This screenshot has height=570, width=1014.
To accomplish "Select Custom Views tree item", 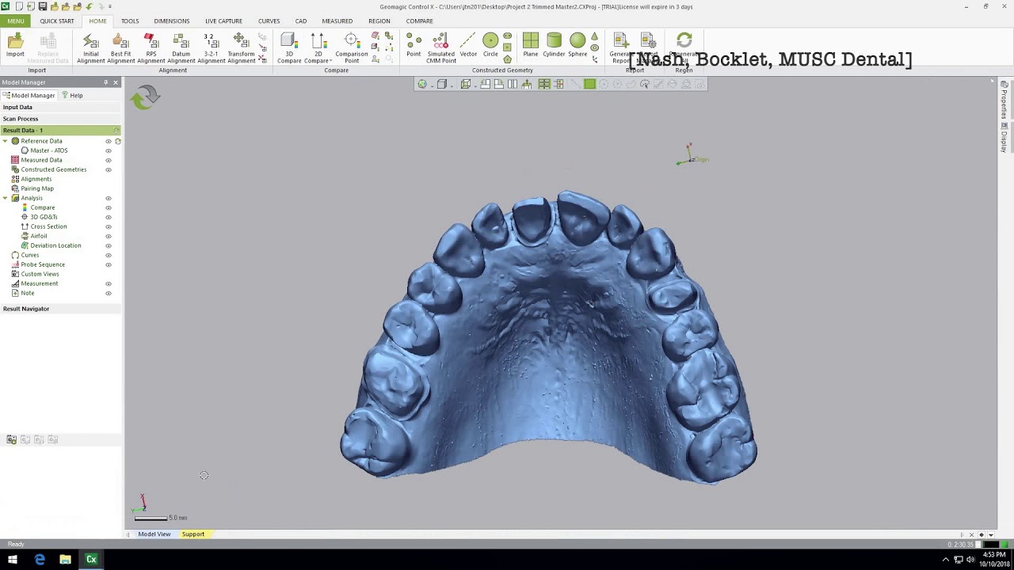I will click(40, 274).
